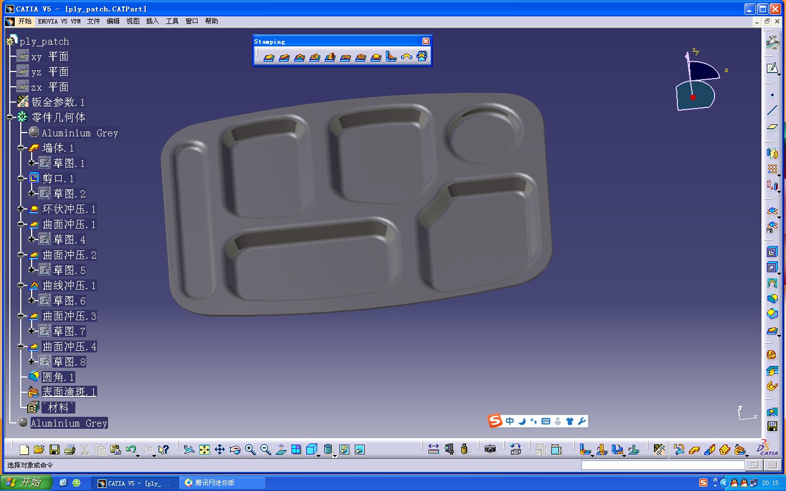Screen dimensions: 786x491
Task: Select the Curve Stamp tool
Action: (x=299, y=57)
